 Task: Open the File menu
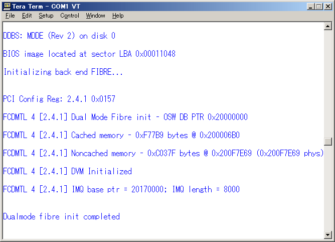(10, 16)
